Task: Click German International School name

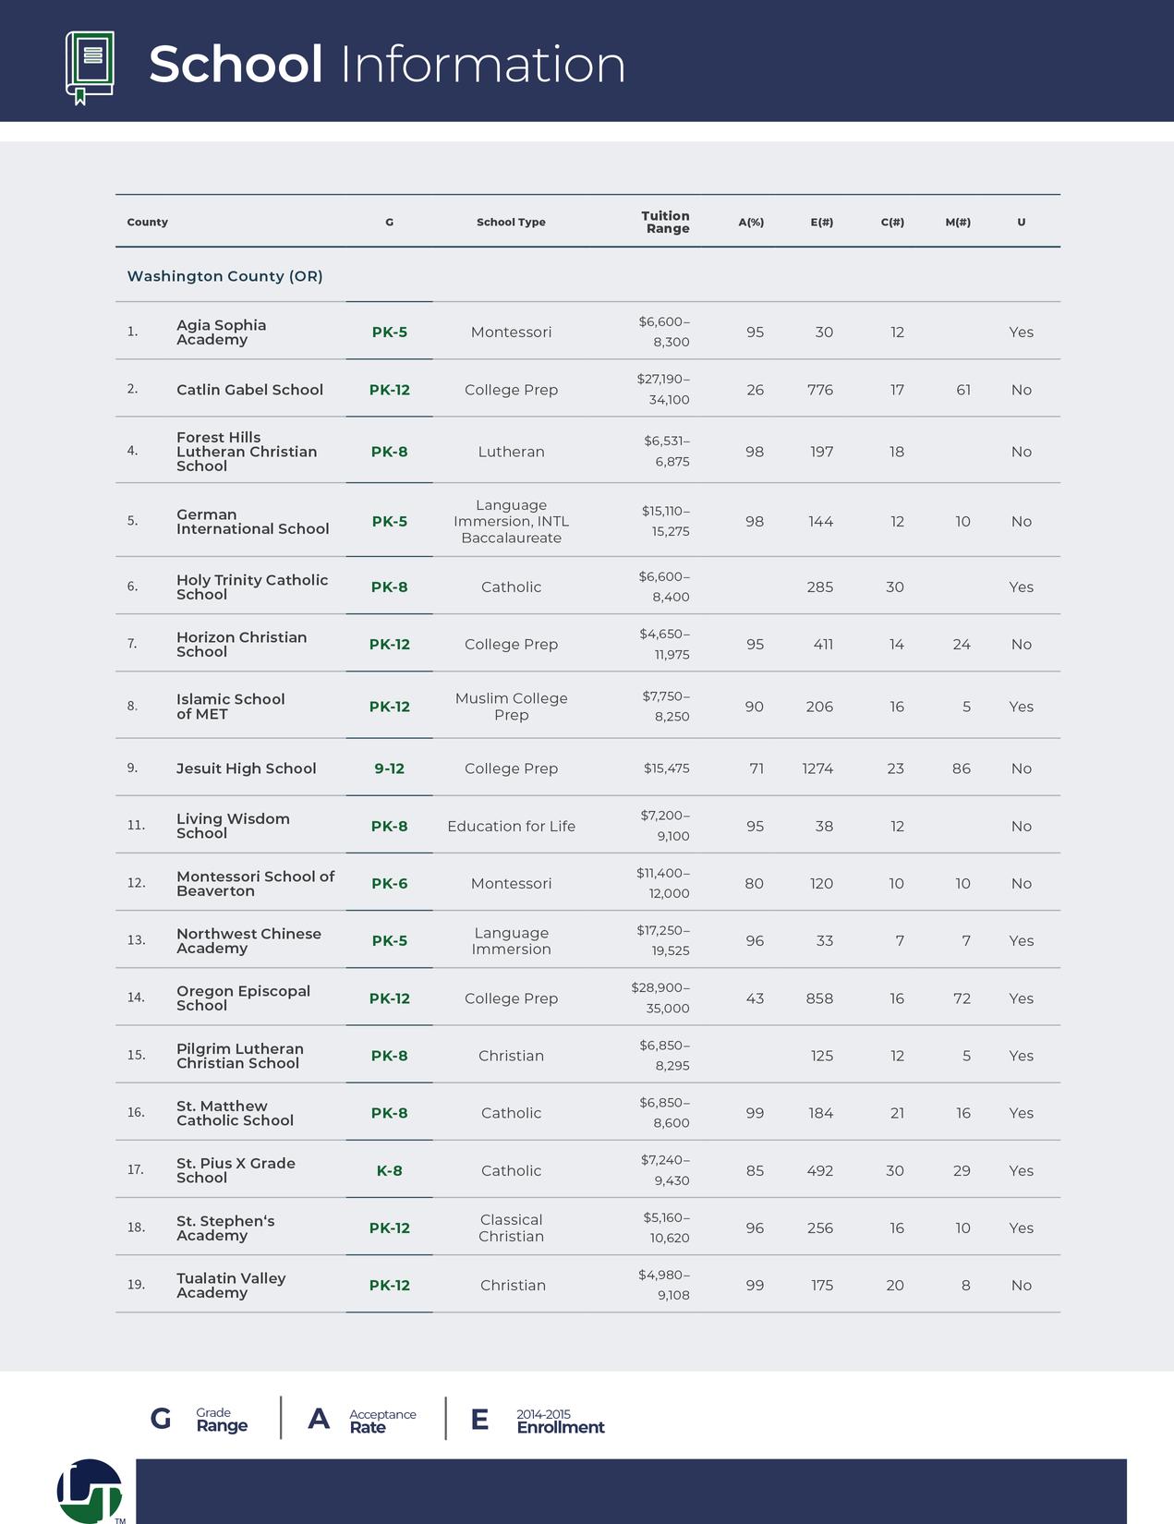Action: tap(252, 522)
